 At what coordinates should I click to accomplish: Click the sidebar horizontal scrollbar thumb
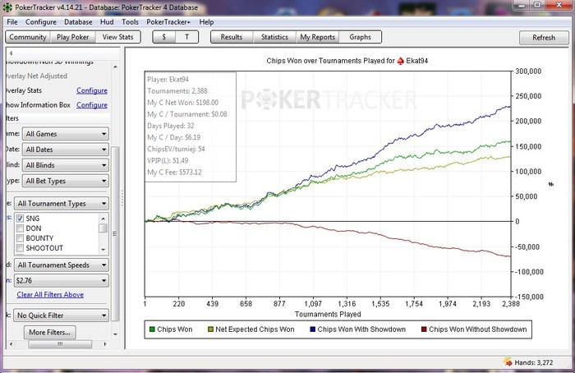[60, 344]
